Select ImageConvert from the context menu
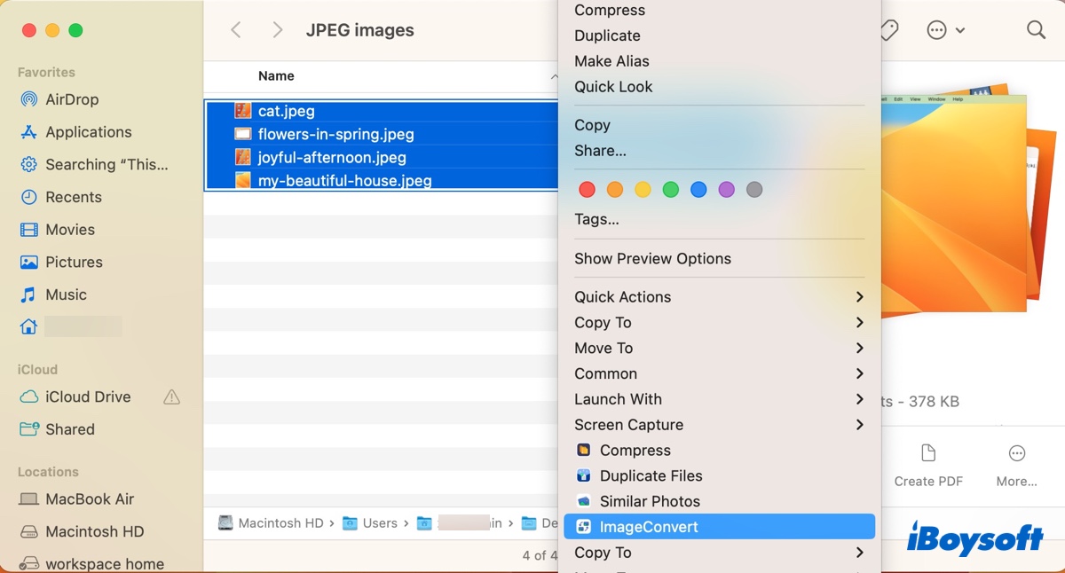This screenshot has width=1065, height=573. click(648, 525)
